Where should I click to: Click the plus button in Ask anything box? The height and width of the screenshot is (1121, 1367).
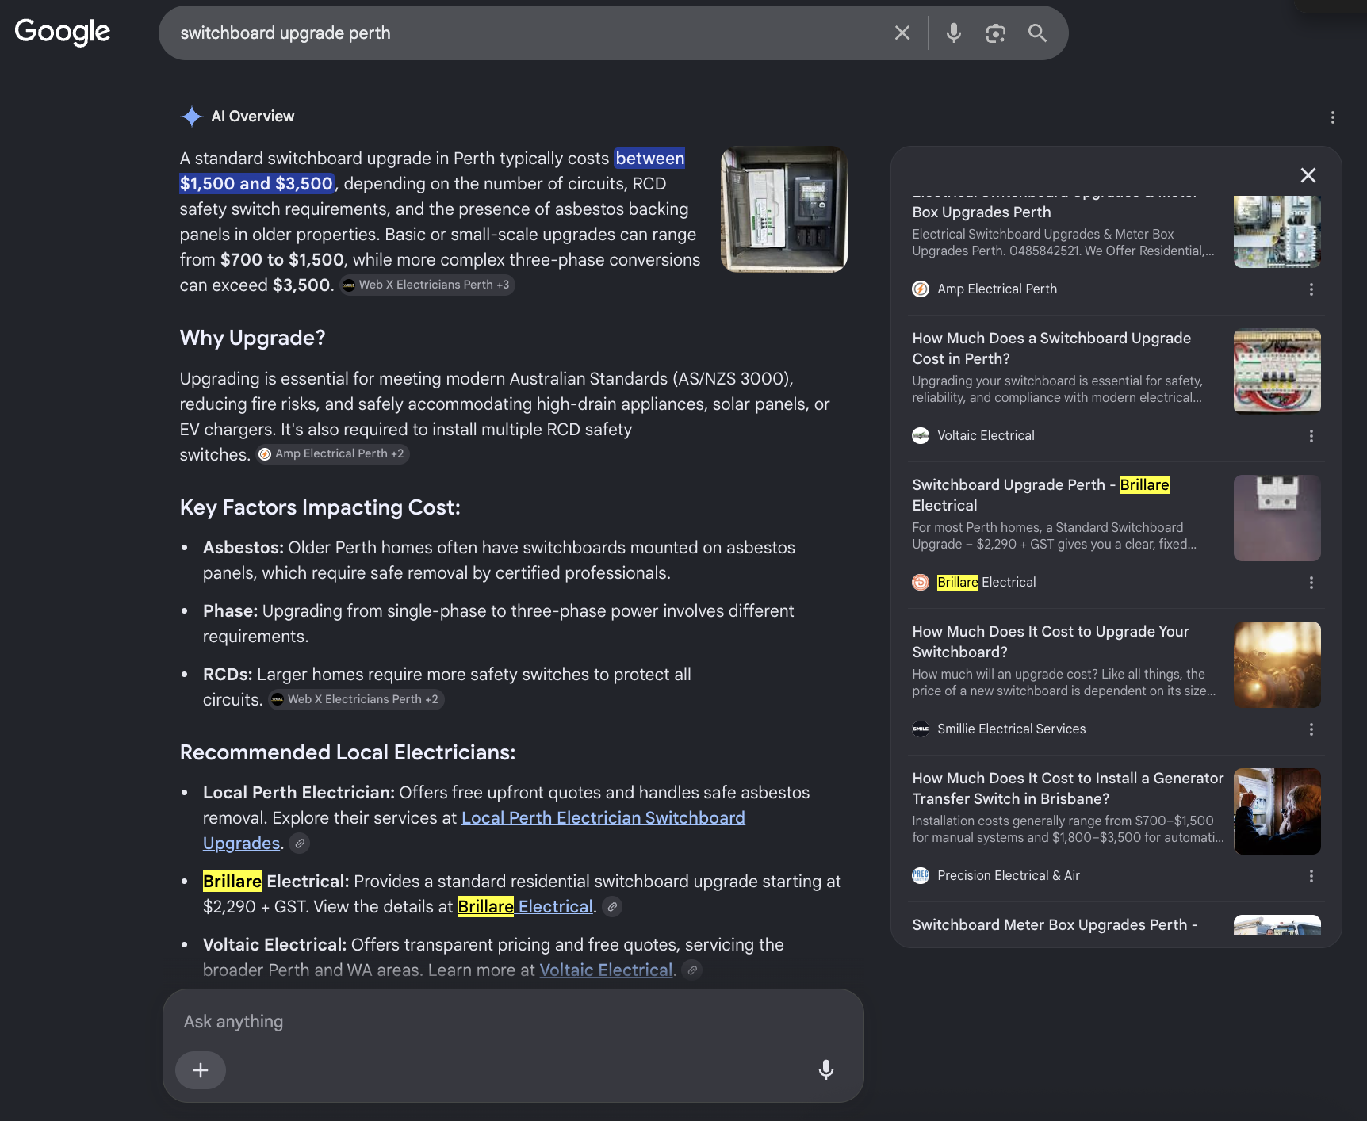coord(201,1070)
